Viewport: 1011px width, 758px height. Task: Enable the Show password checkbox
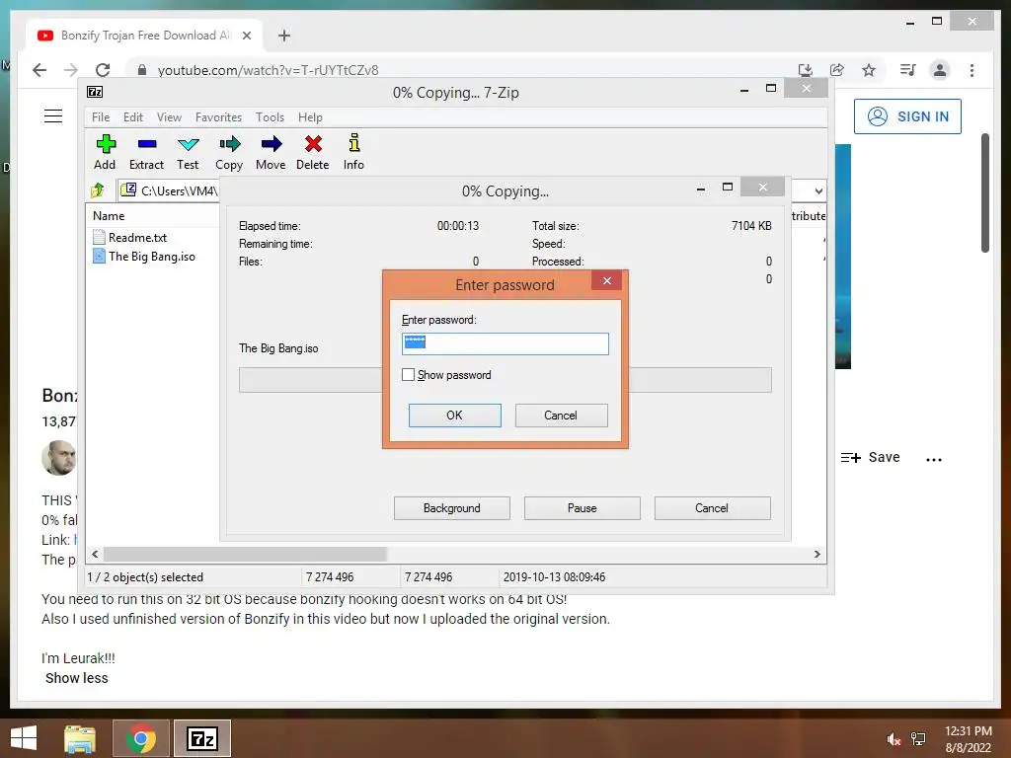[x=408, y=374]
